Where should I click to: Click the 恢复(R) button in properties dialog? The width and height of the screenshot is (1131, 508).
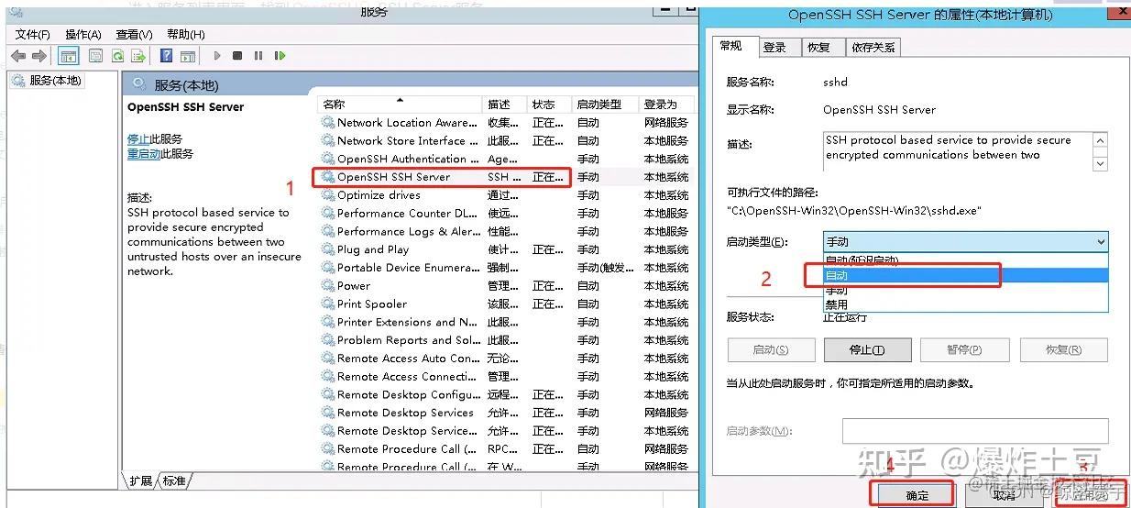coord(1064,350)
